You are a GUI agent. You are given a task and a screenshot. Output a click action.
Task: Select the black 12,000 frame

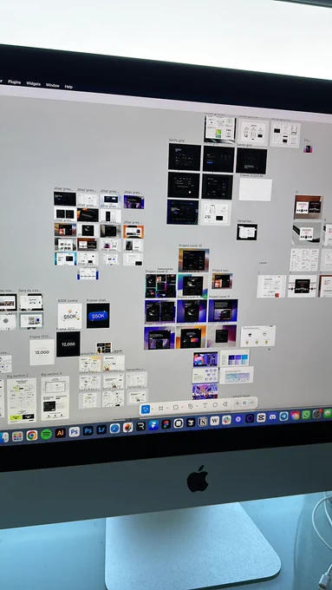click(68, 344)
